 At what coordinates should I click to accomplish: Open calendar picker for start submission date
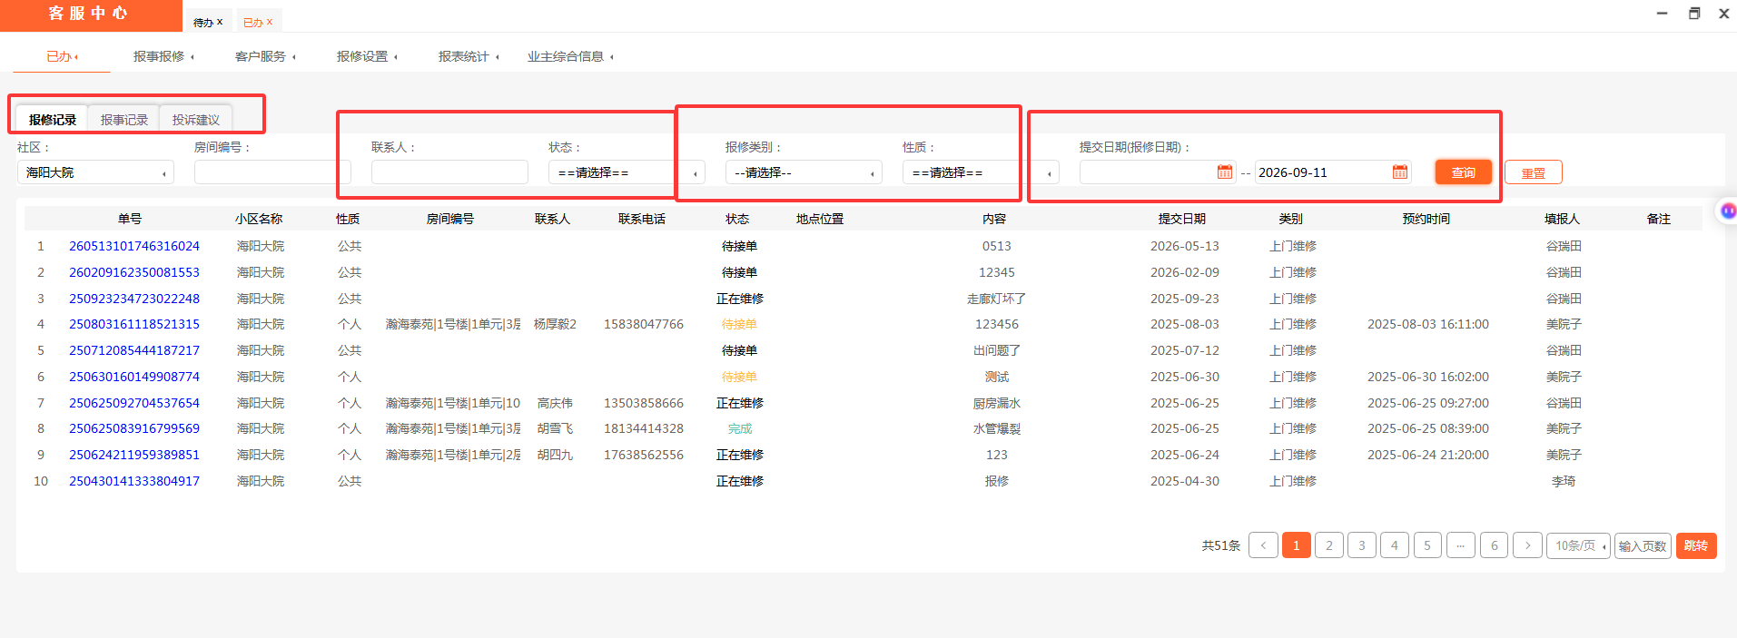pos(1224,172)
